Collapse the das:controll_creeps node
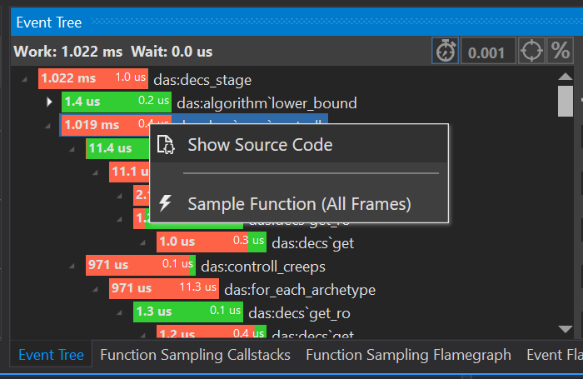This screenshot has width=583, height=379. point(72,266)
